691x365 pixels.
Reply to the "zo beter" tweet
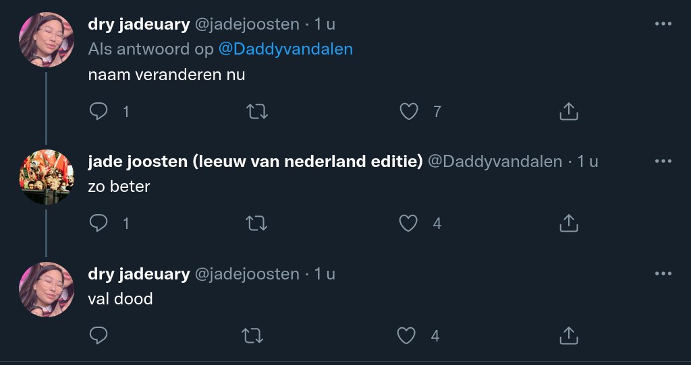[99, 223]
